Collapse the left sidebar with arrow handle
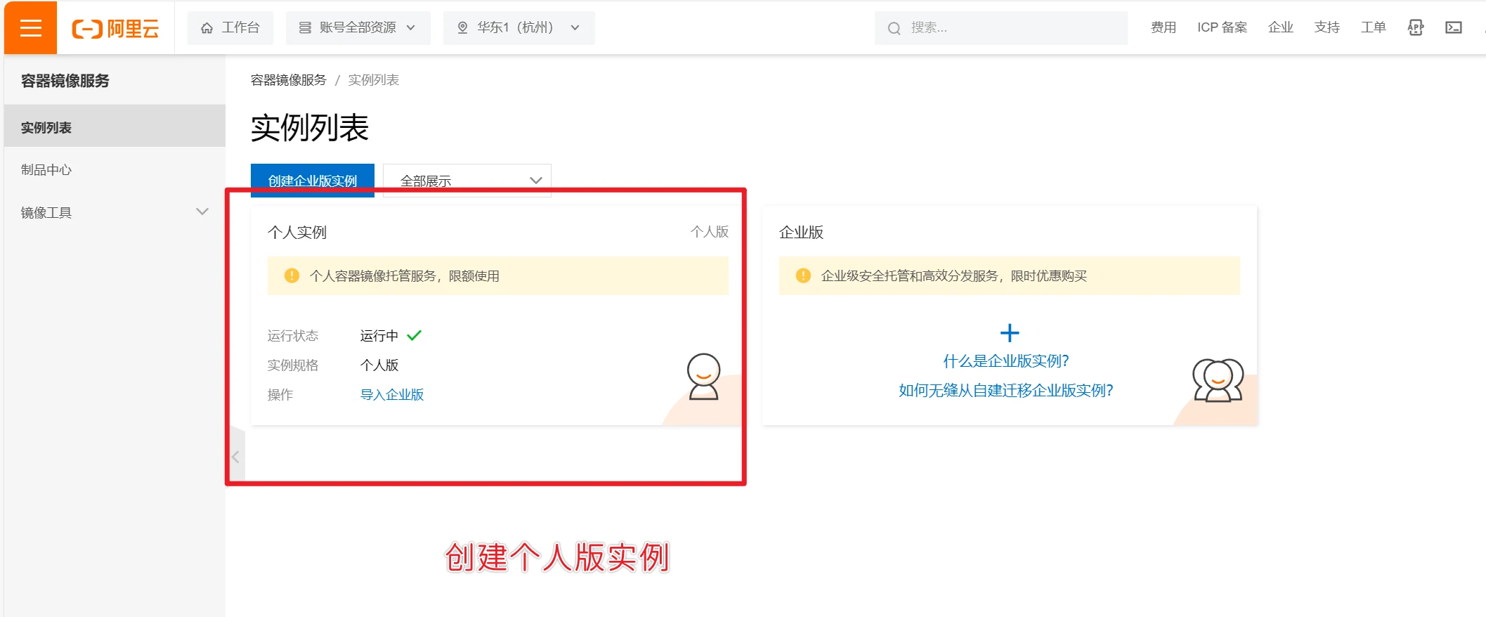Screen dimensions: 1486x617 click(236, 457)
